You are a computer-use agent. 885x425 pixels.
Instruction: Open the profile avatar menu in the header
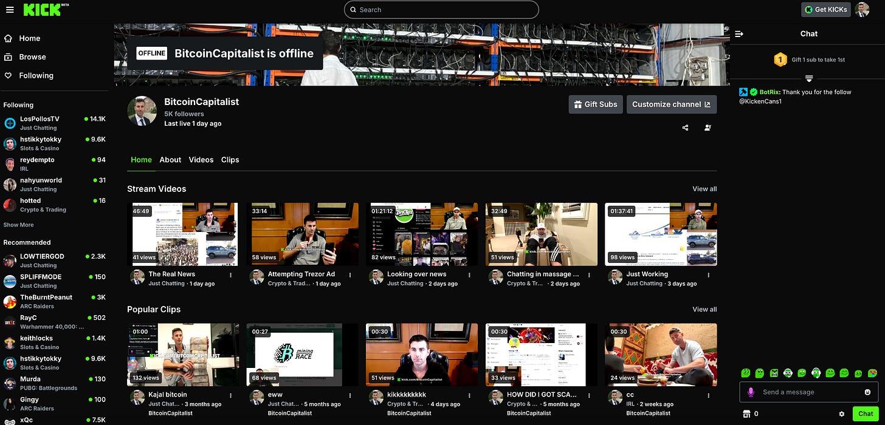click(862, 10)
